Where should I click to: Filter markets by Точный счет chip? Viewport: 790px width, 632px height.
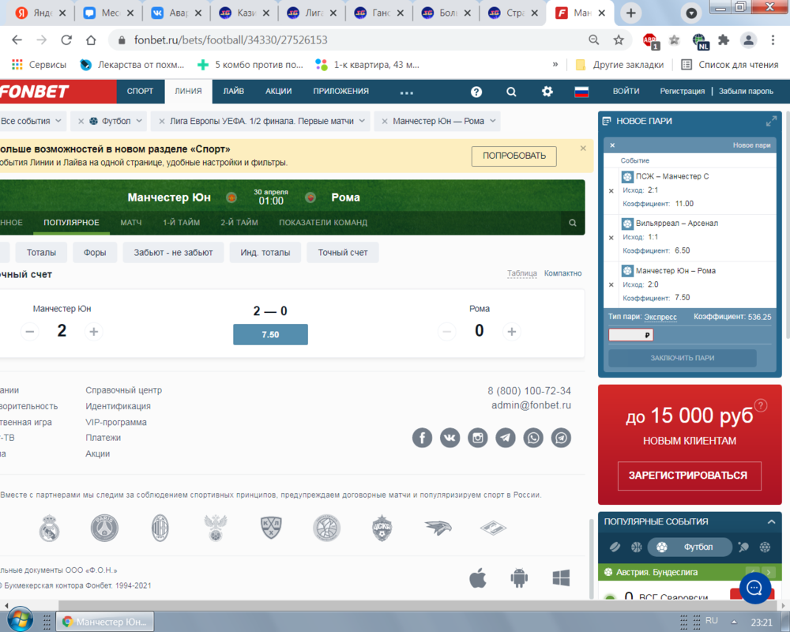pyautogui.click(x=343, y=253)
